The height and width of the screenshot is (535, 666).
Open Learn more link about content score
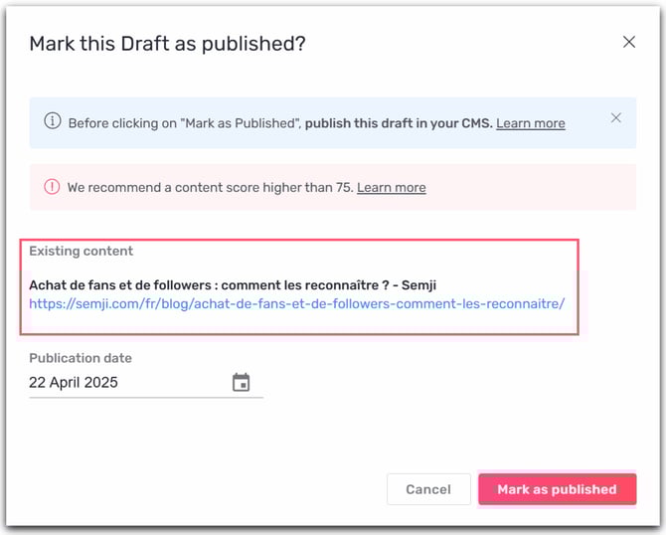(x=392, y=187)
